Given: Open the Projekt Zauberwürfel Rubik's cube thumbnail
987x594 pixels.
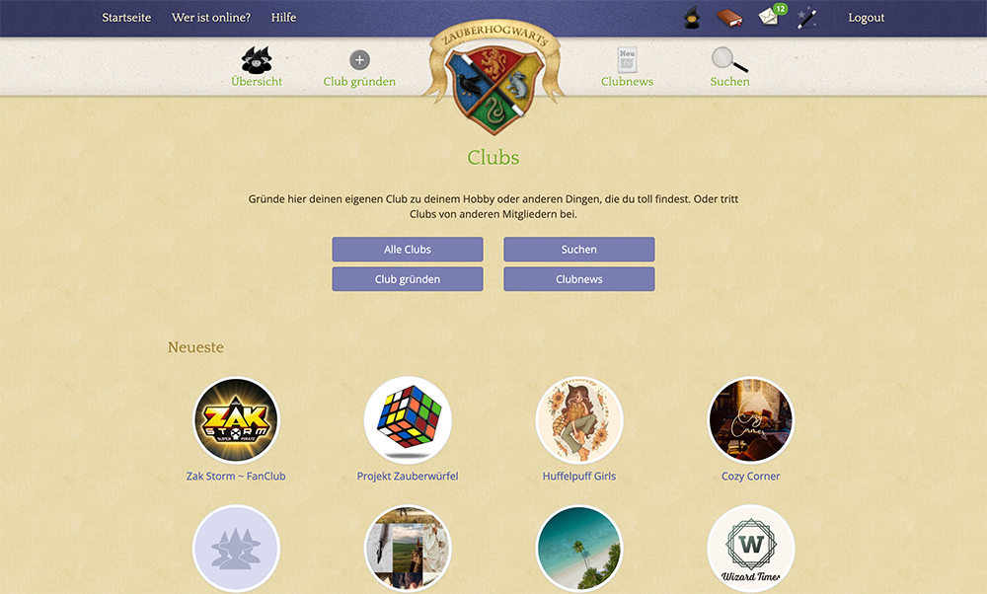Looking at the screenshot, I should click(x=408, y=420).
